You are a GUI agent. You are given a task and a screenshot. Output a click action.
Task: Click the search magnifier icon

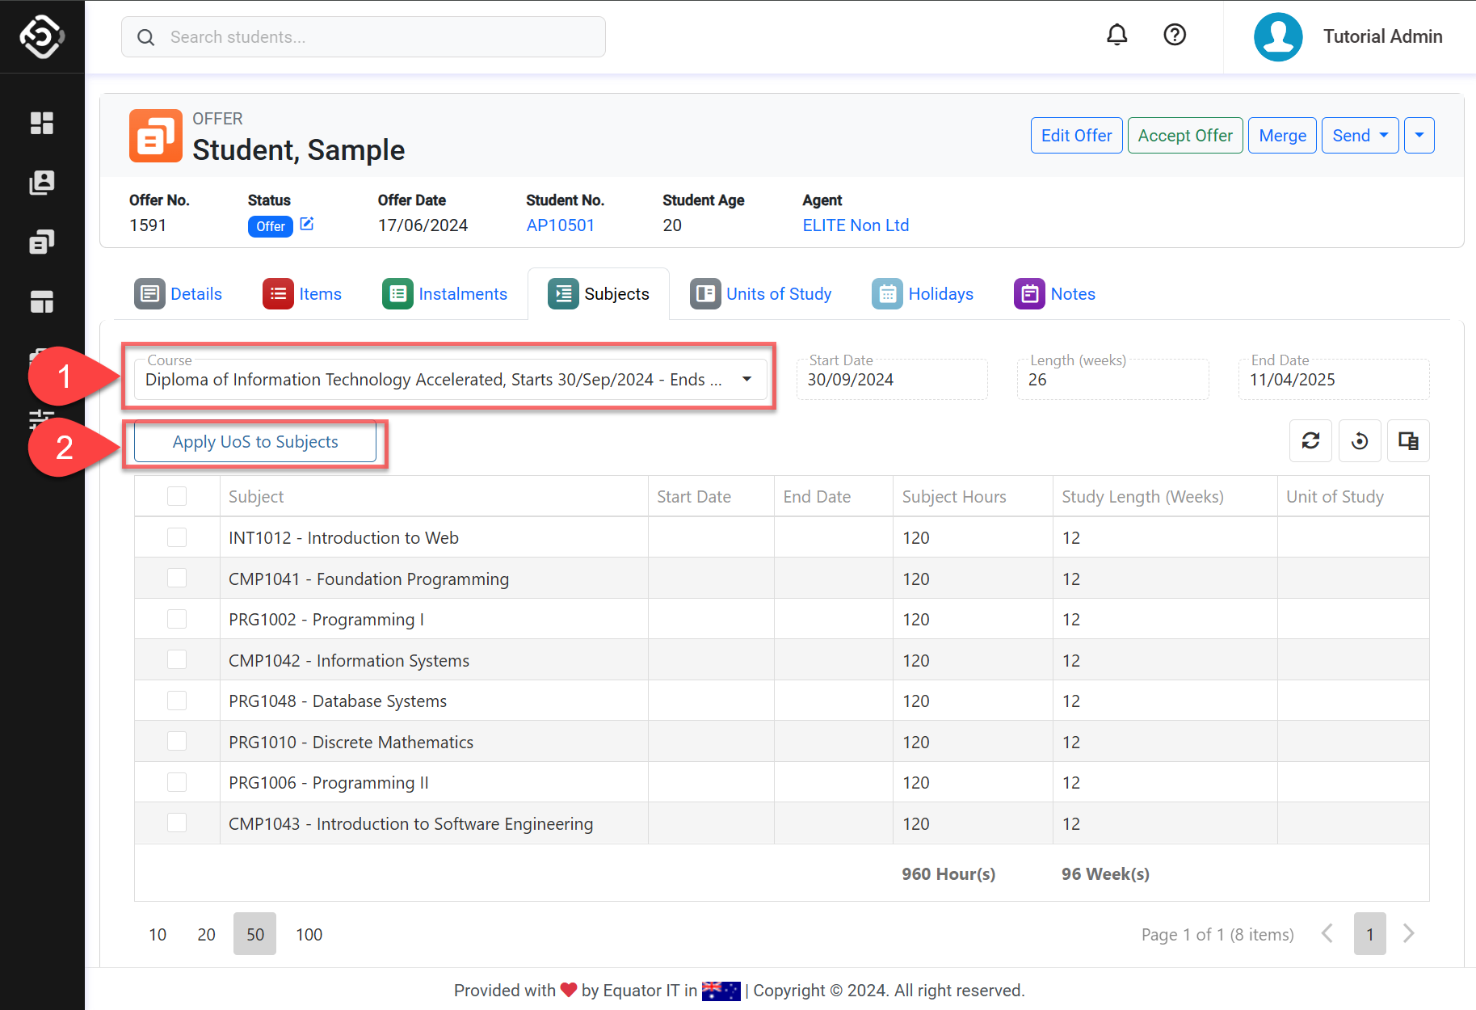pyautogui.click(x=145, y=37)
